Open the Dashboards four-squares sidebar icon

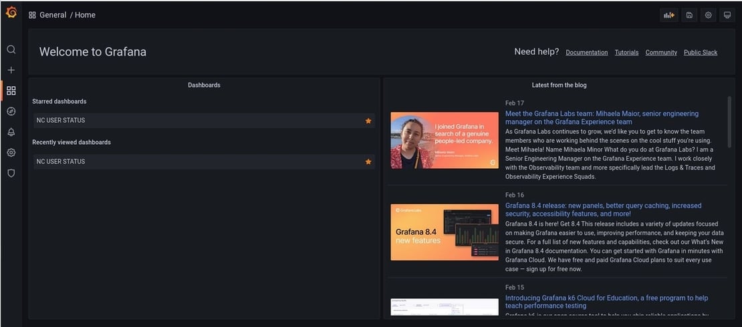(x=11, y=91)
